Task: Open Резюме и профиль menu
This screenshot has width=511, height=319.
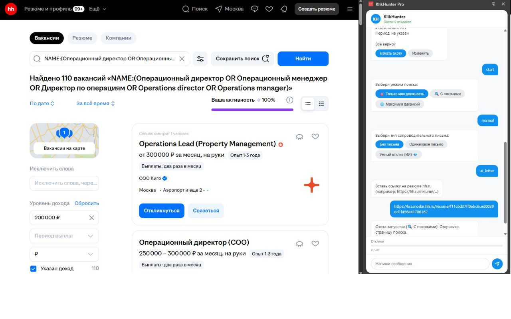Action: (54, 9)
